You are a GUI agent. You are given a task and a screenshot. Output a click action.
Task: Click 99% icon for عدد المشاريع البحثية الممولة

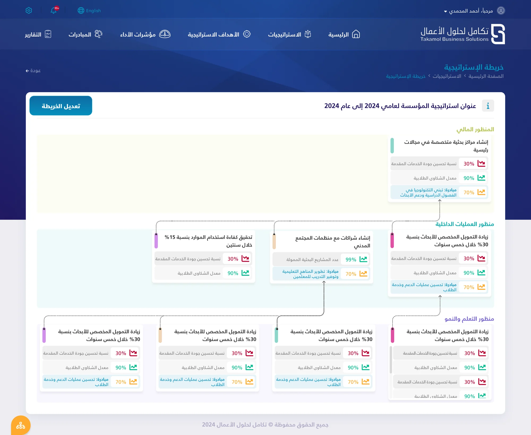363,259
